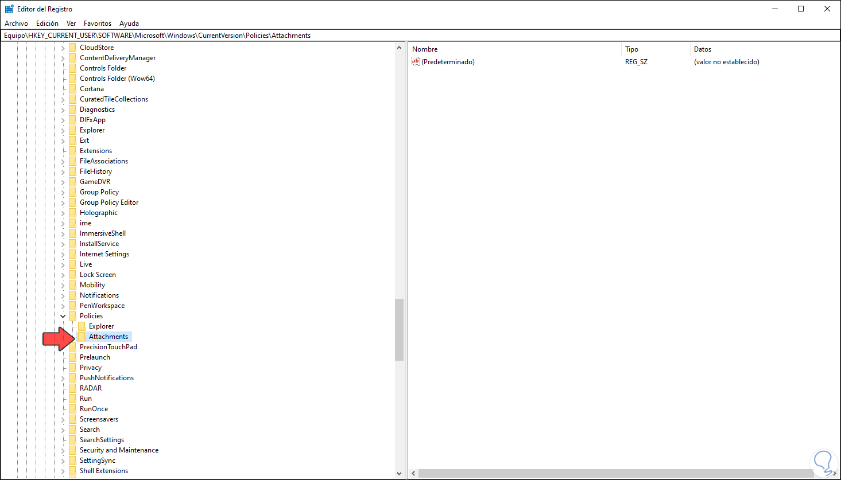This screenshot has height=480, width=841.
Task: Click the RADAR folder icon
Action: tap(72, 388)
